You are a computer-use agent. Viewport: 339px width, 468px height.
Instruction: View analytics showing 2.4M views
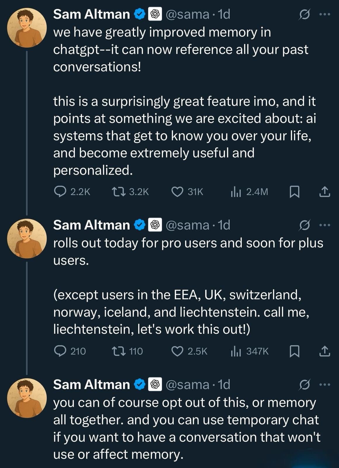[x=236, y=192]
